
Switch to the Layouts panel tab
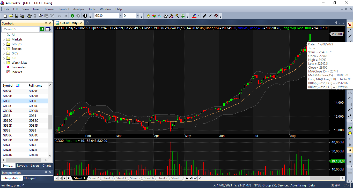click(23, 166)
